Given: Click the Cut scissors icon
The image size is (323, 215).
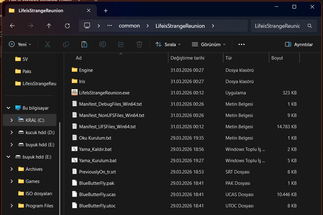Looking at the screenshot, I should [x=48, y=44].
